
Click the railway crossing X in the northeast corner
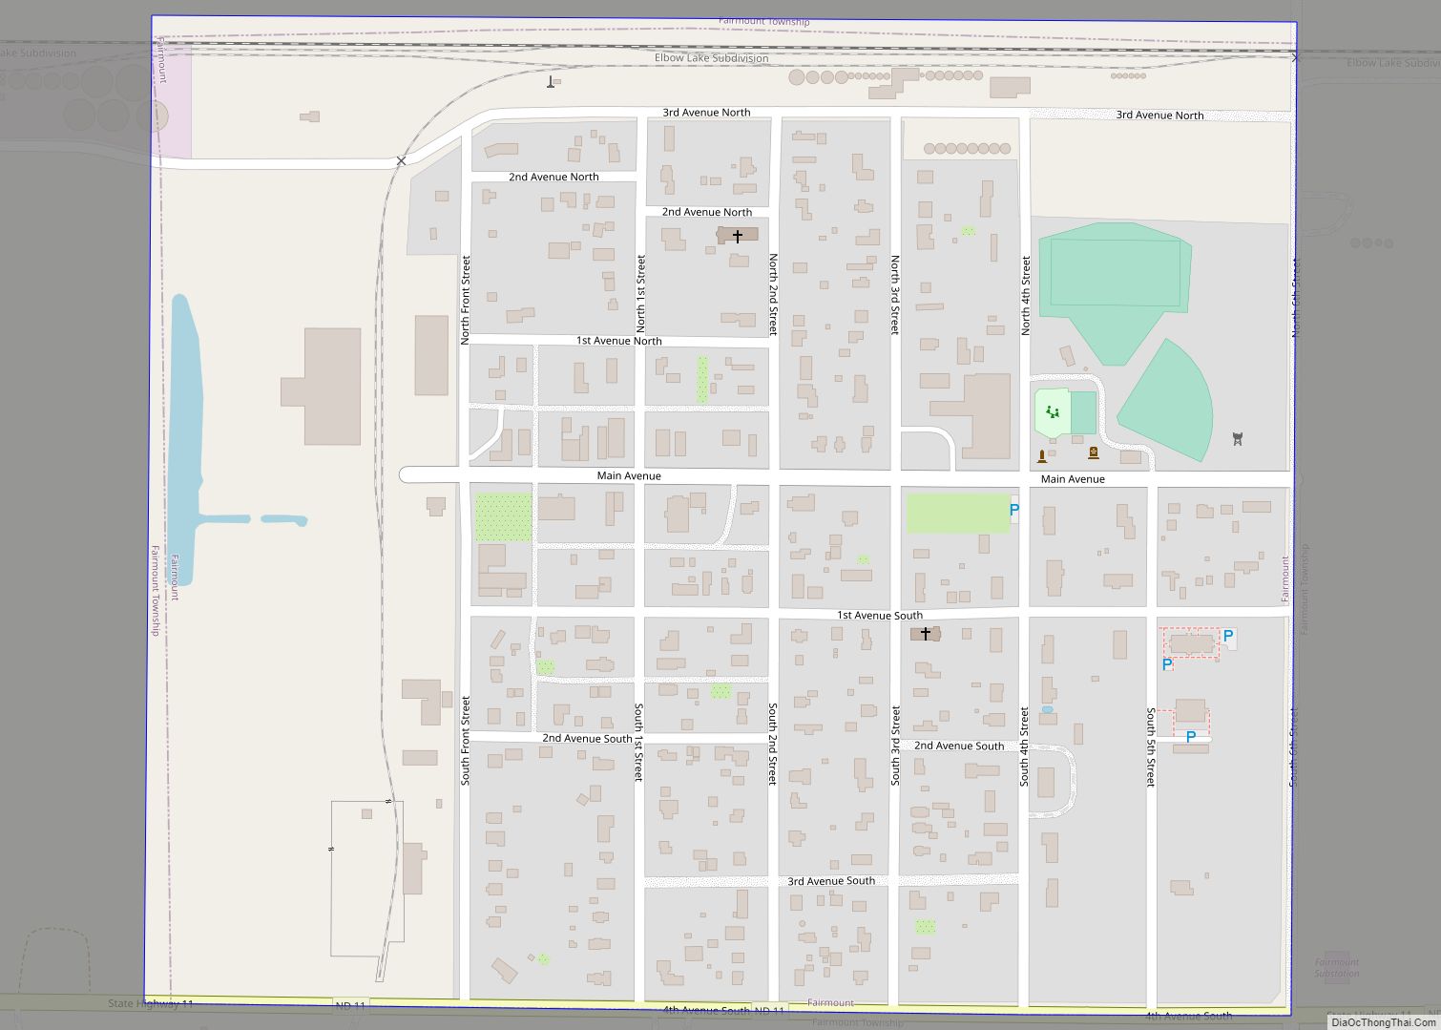(1295, 58)
